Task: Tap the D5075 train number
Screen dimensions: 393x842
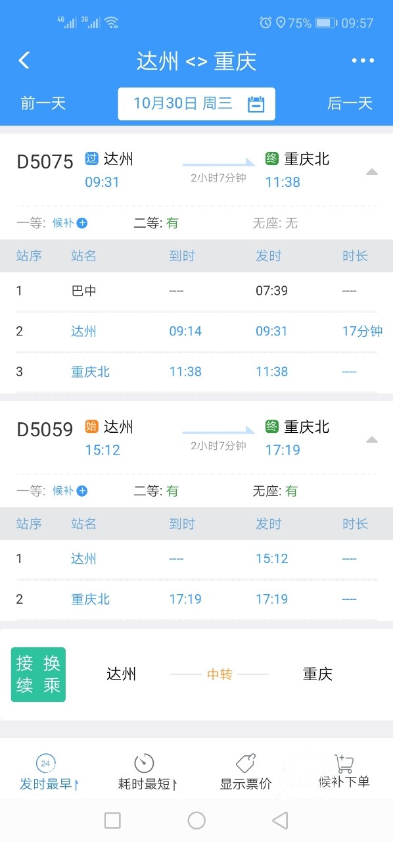Action: [45, 162]
